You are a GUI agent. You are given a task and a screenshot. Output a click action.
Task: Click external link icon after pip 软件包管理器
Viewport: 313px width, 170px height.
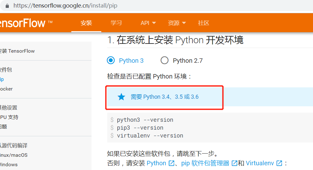[x=234, y=163]
